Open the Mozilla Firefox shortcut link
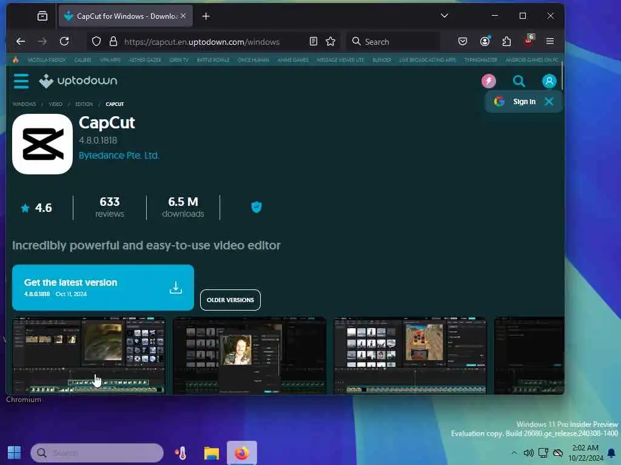This screenshot has width=621, height=465. click(47, 60)
